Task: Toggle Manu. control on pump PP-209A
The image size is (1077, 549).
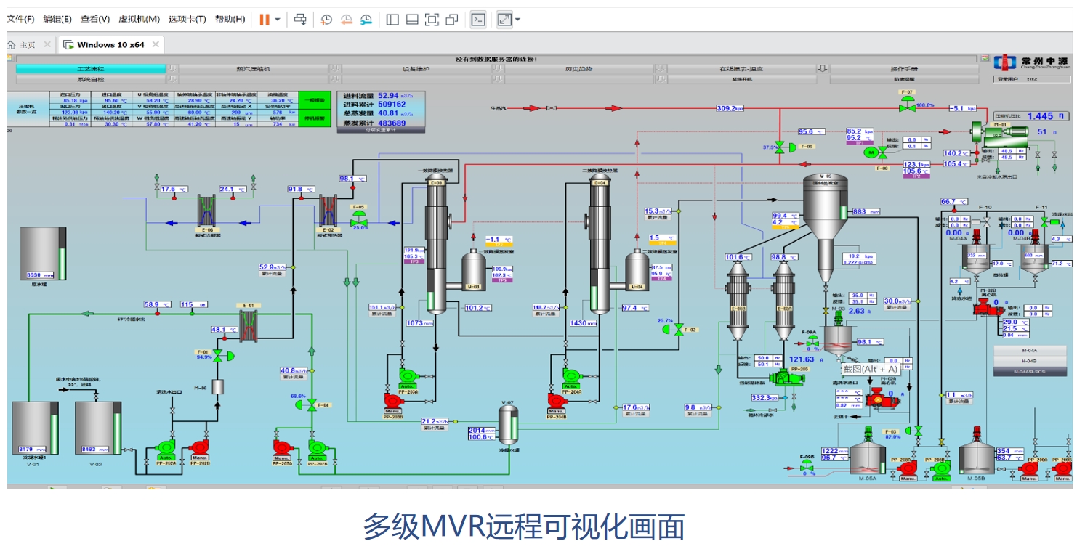Action: point(1030,479)
